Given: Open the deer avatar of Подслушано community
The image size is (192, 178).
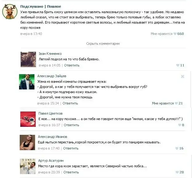Looking at the screenshot, I should click(10, 12).
